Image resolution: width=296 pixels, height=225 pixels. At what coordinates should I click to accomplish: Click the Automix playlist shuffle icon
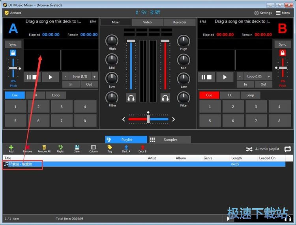tap(249, 149)
